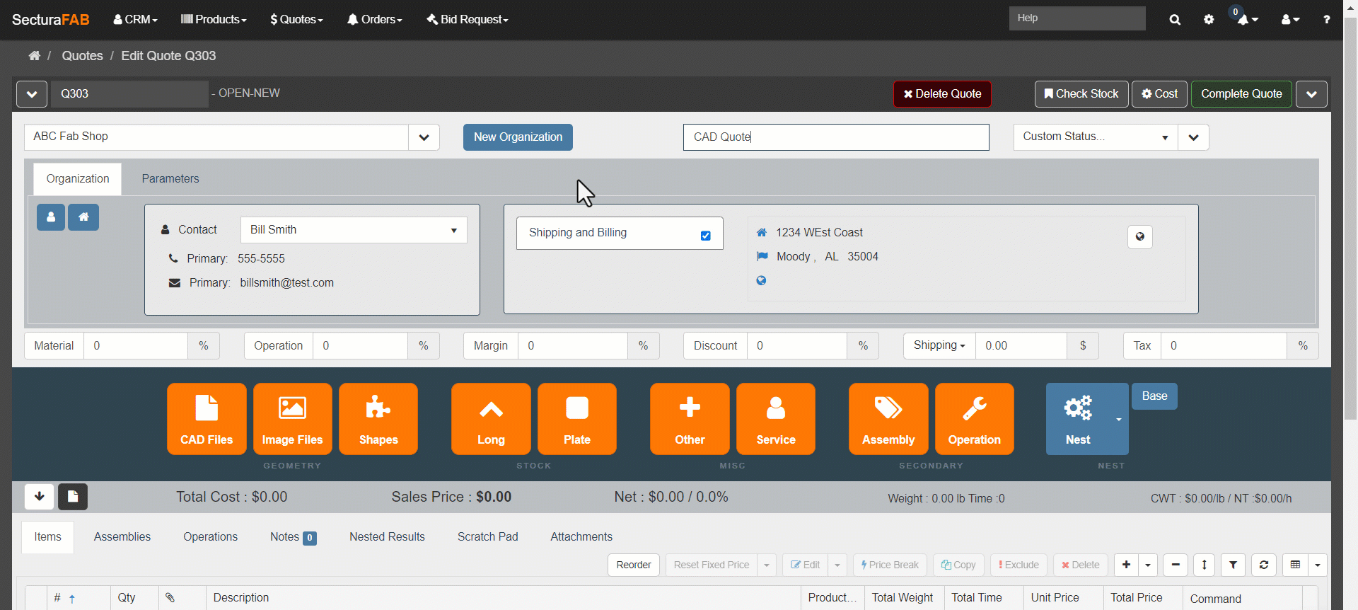Click the globe icon beside the address
Viewport: 1358px width, 610px height.
[x=1139, y=236]
